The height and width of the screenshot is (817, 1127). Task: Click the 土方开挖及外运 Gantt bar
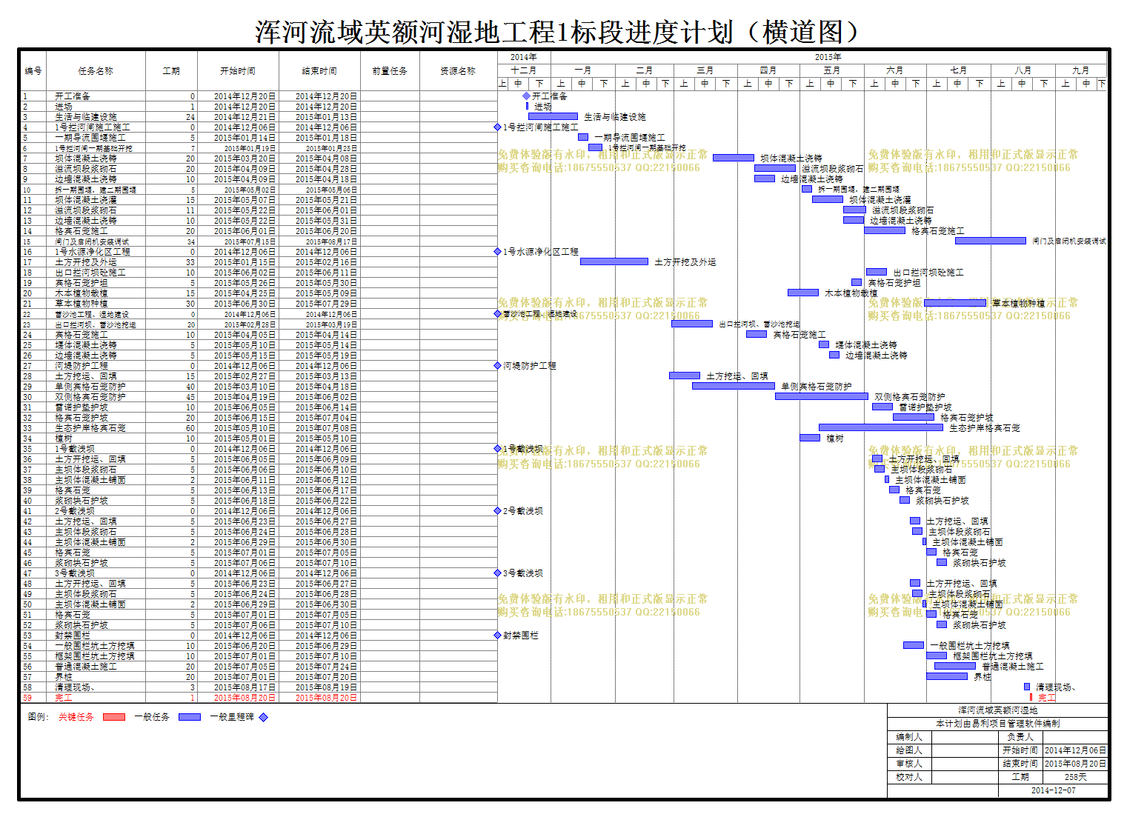coord(614,261)
